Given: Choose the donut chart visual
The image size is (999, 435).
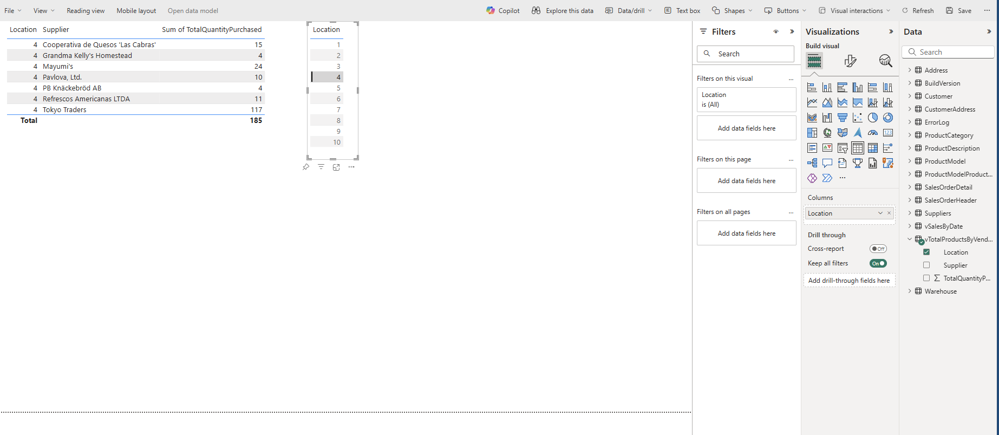Looking at the screenshot, I should (x=887, y=118).
